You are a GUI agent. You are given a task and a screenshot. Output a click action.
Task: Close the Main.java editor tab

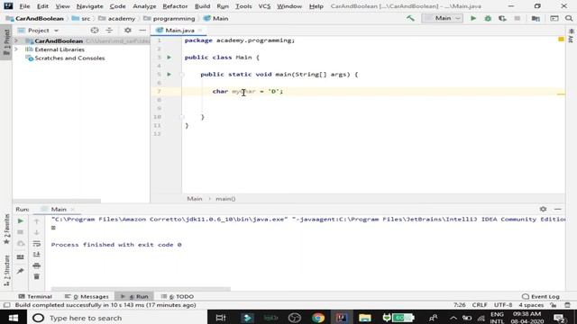(200, 30)
